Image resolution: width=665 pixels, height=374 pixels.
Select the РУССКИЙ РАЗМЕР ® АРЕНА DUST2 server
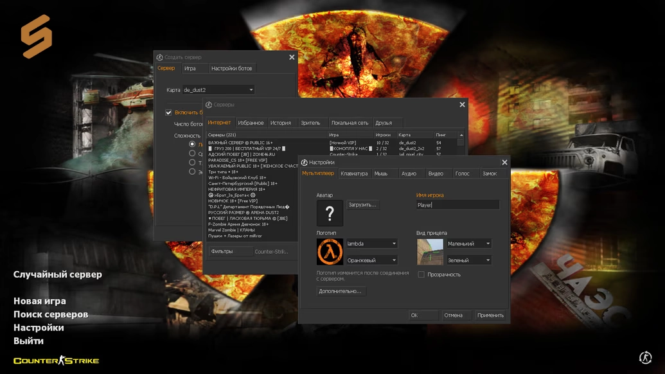[253, 213]
